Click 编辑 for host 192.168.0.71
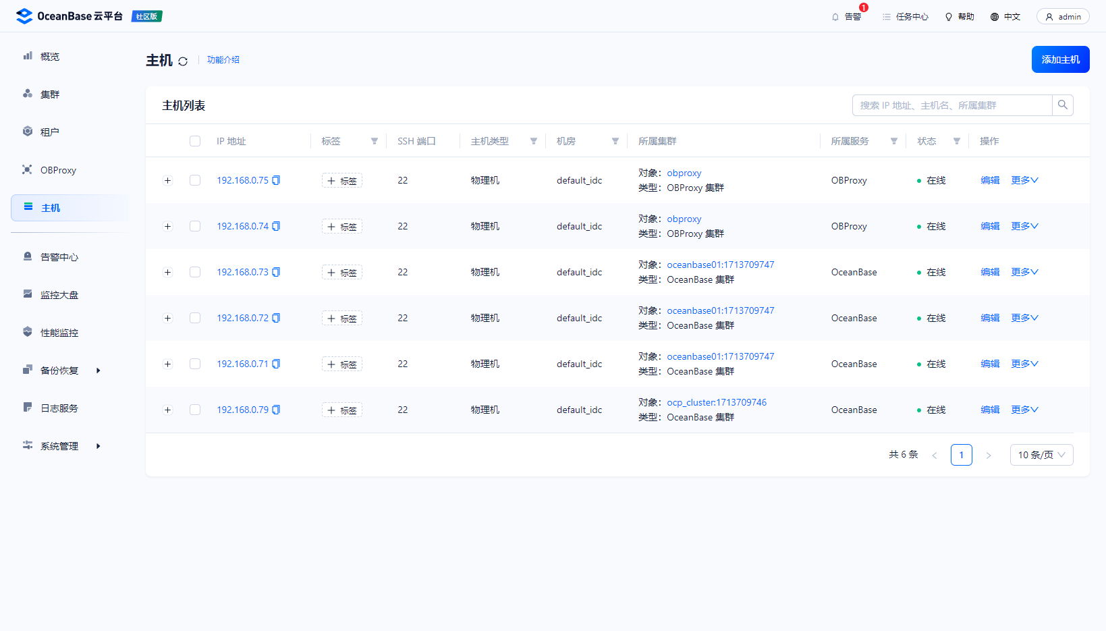 pyautogui.click(x=990, y=364)
